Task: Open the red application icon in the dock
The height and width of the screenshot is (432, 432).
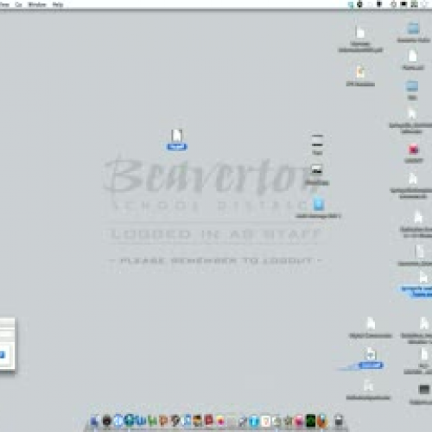Action: 208,421
